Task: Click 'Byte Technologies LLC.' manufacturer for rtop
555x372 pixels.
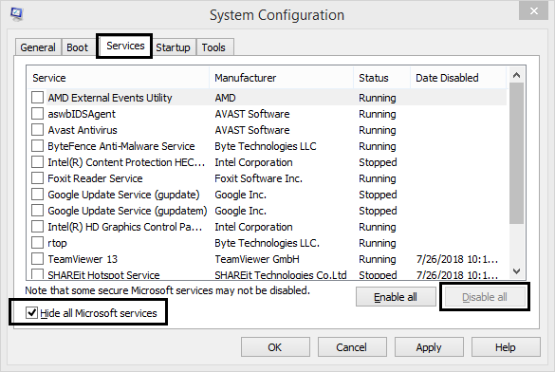Action: click(268, 243)
